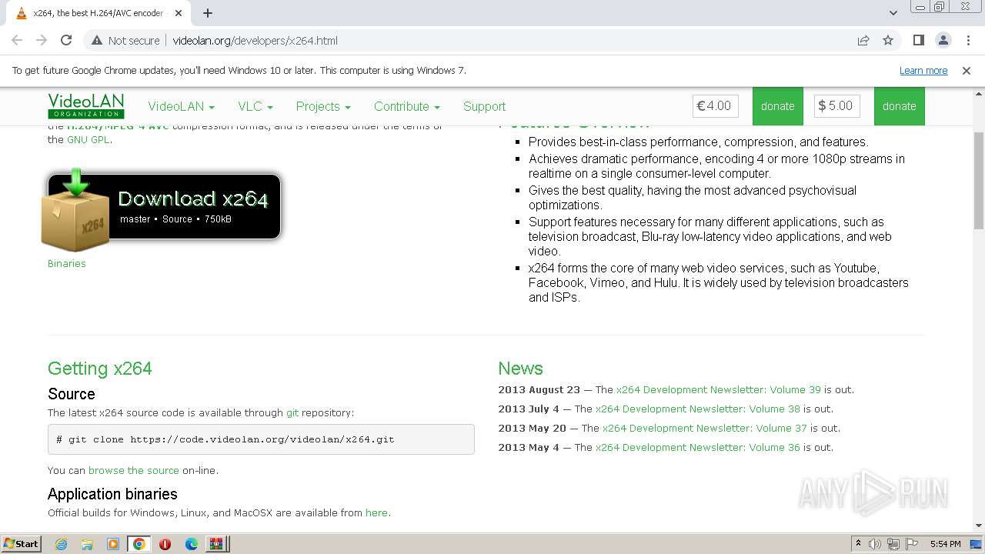985x554 pixels.
Task: Open media player icon in taskbar
Action: click(x=113, y=544)
